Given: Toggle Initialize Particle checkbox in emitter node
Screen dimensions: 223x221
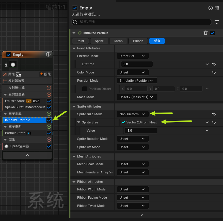Looking at the screenshot, I should (x=49, y=120).
